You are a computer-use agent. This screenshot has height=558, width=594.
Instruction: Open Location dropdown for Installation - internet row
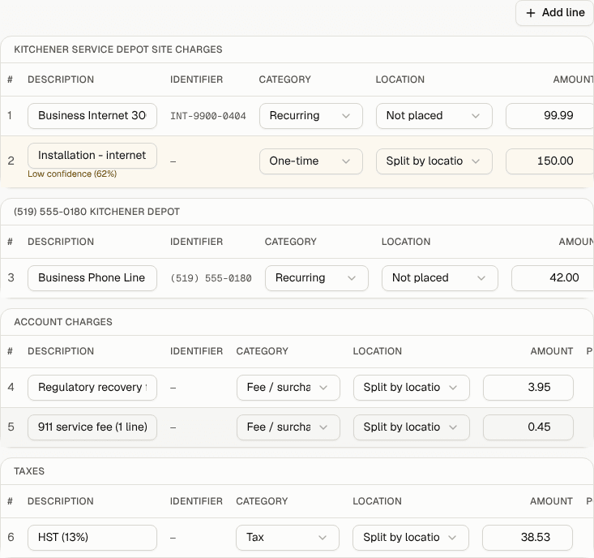click(434, 161)
